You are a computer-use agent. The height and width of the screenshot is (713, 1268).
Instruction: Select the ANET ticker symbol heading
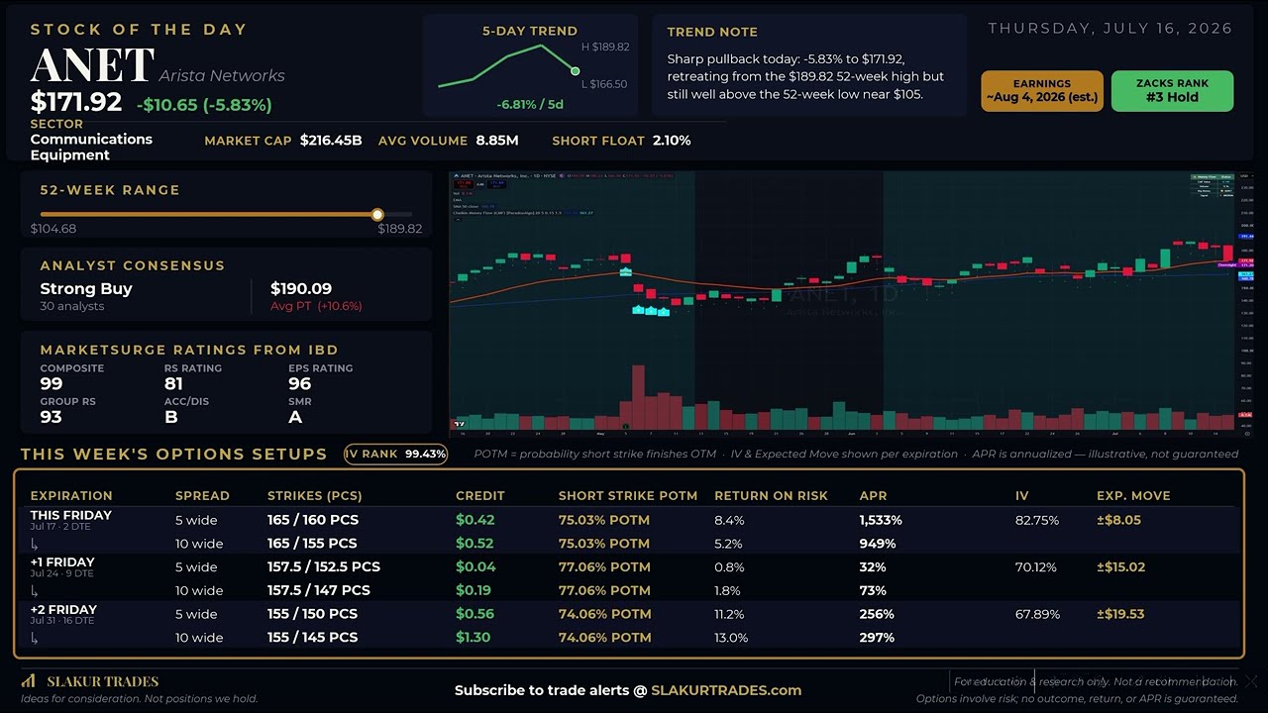92,66
